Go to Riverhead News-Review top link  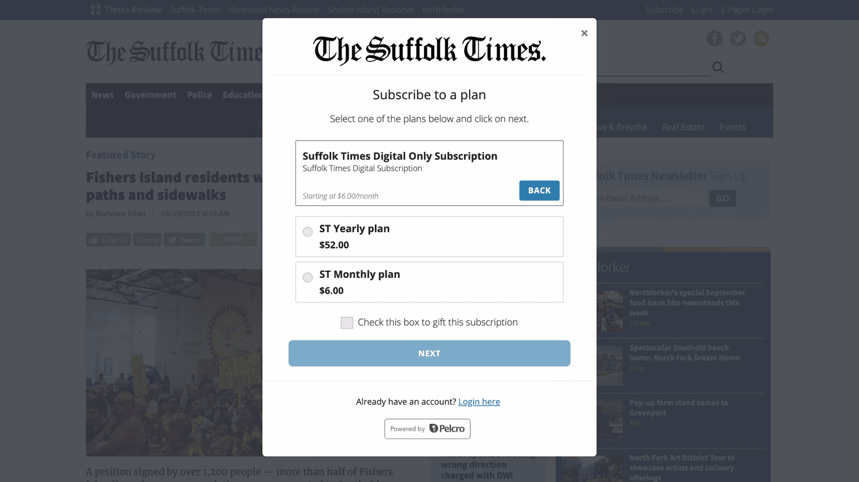point(274,10)
